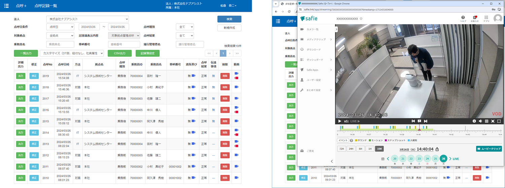
Task: Open 酒気帯び camera icon for record 2018
Action: 194,87
